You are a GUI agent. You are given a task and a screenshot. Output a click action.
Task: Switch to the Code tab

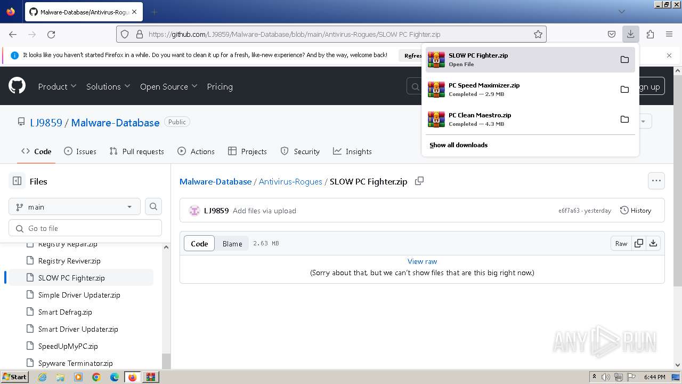(36, 151)
